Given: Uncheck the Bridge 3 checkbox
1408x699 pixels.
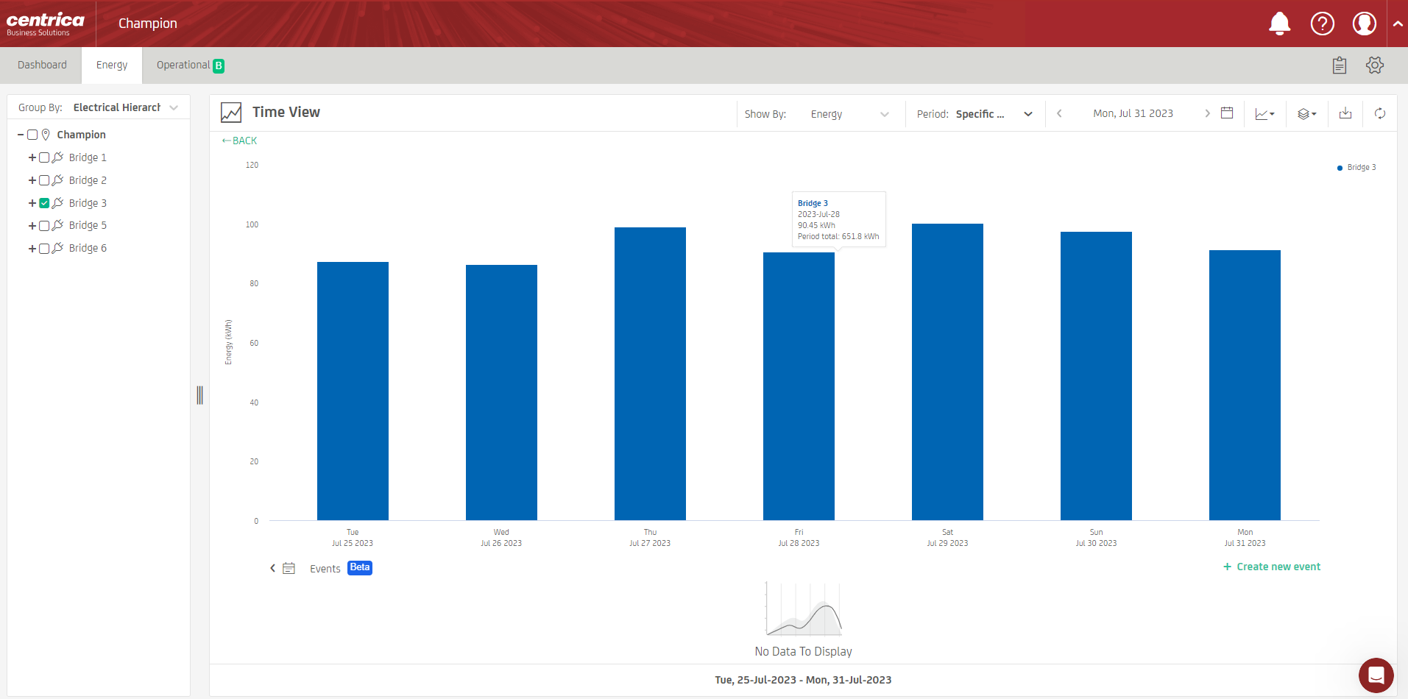Looking at the screenshot, I should (44, 203).
